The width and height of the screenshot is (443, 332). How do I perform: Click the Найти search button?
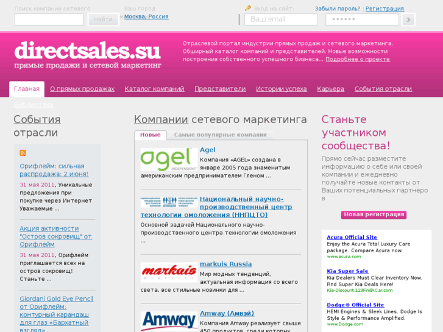point(103,19)
